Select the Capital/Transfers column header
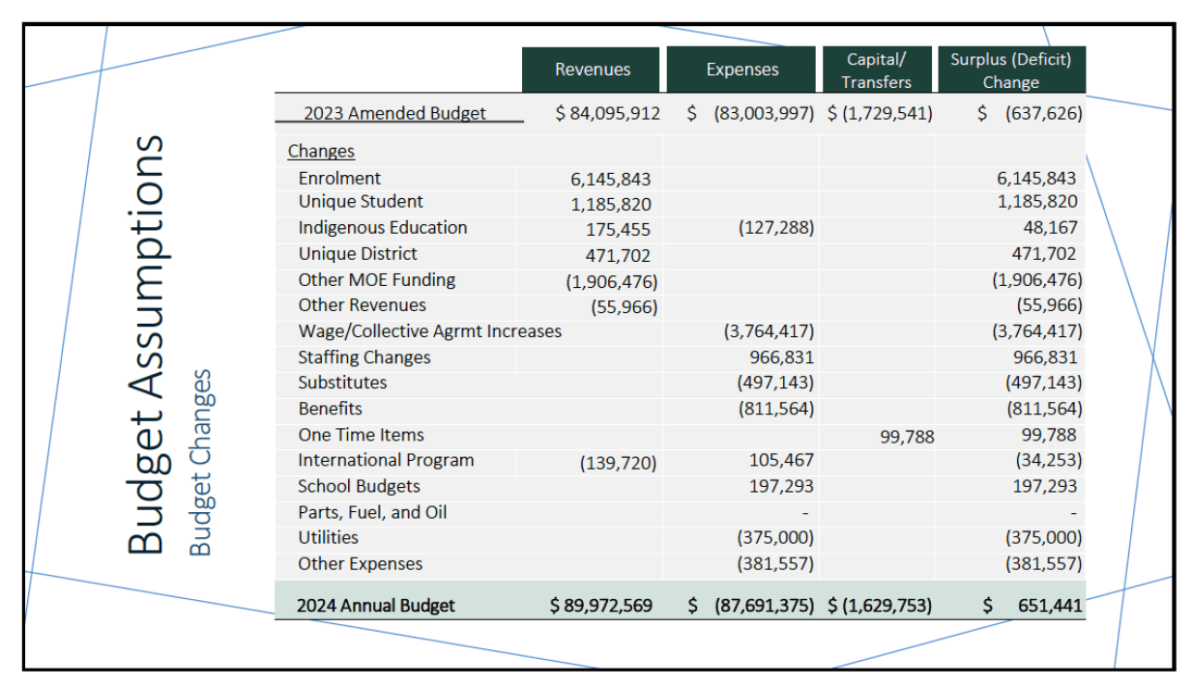Viewport: 1192px width, 686px height. (x=876, y=70)
